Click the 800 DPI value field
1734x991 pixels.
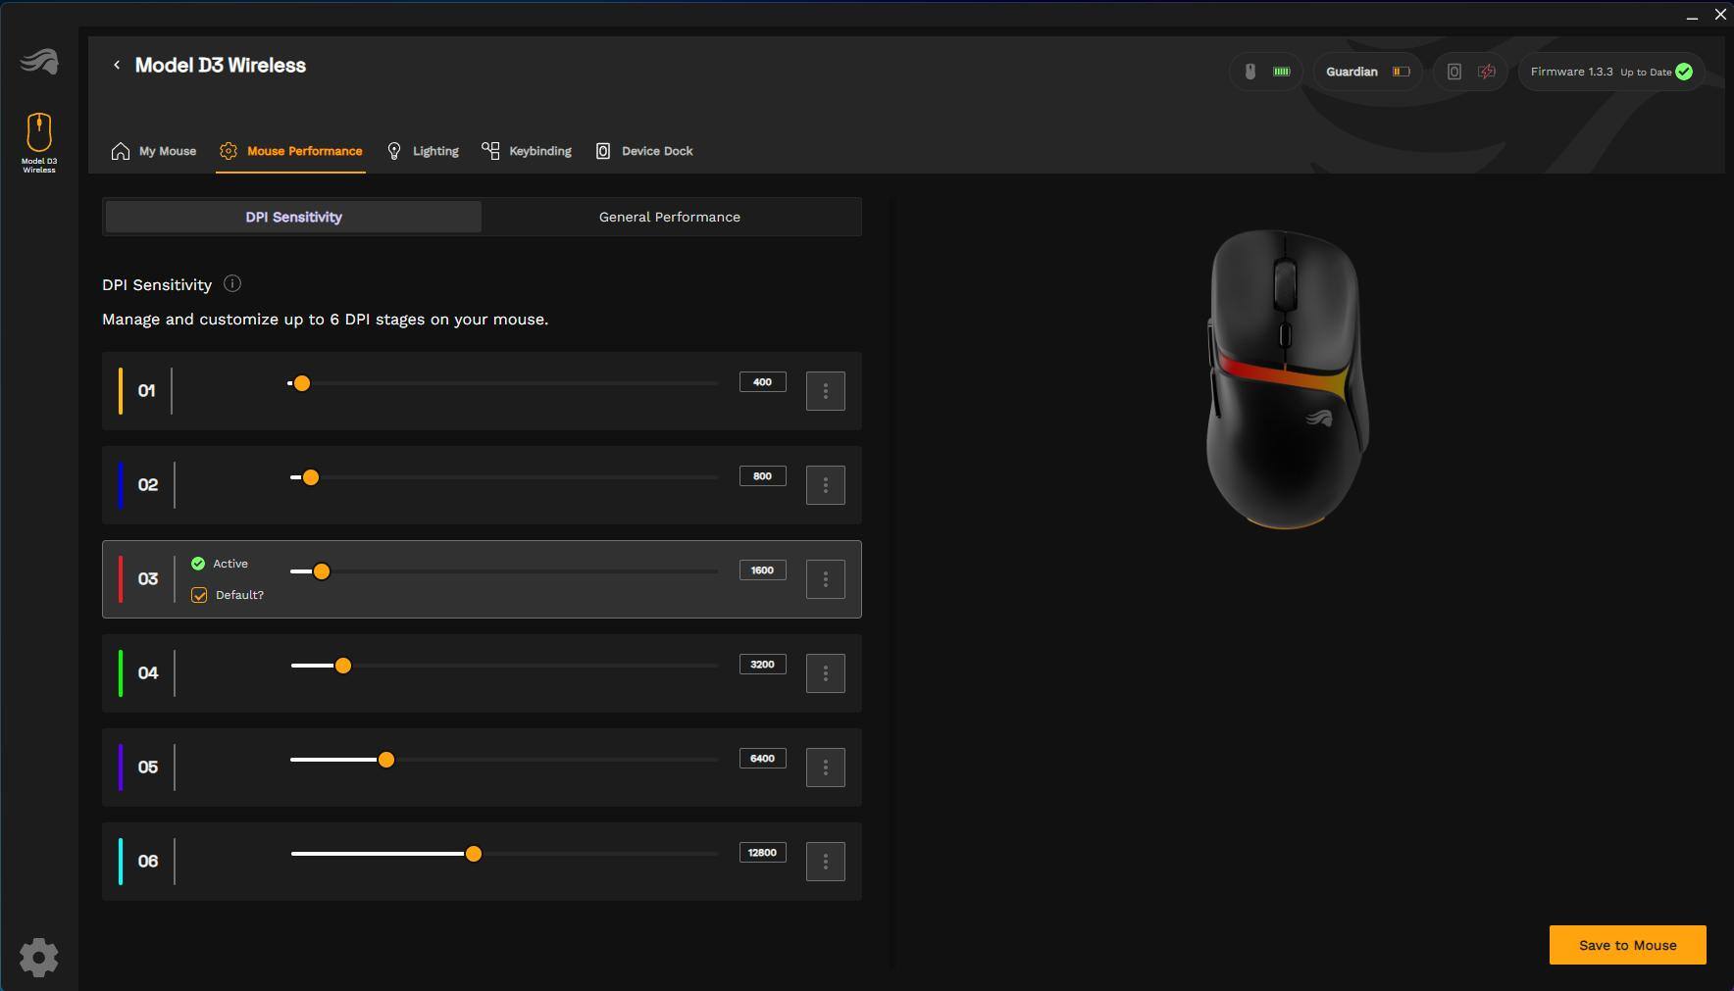[x=762, y=476]
